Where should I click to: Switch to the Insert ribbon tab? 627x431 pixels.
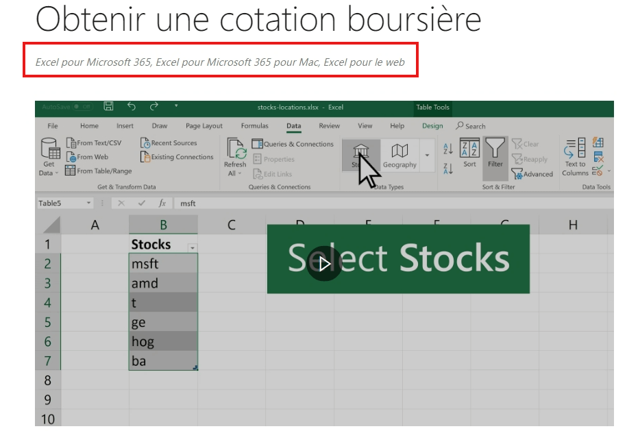125,126
